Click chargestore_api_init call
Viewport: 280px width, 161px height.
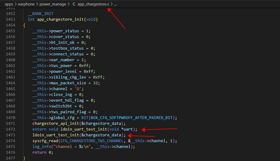click(56, 124)
